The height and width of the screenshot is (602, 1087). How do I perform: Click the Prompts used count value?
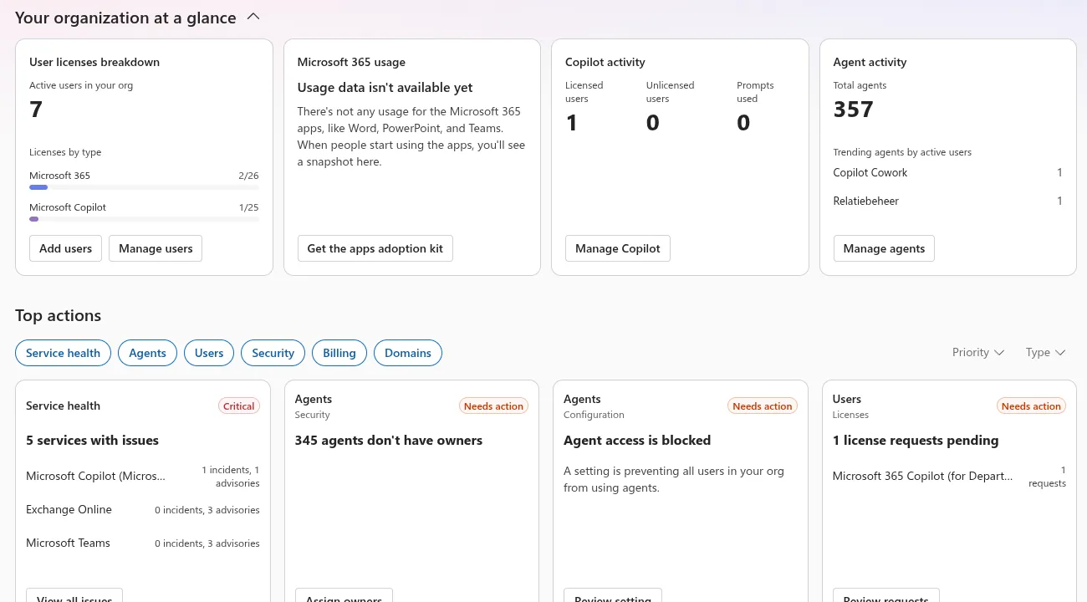[x=743, y=123]
